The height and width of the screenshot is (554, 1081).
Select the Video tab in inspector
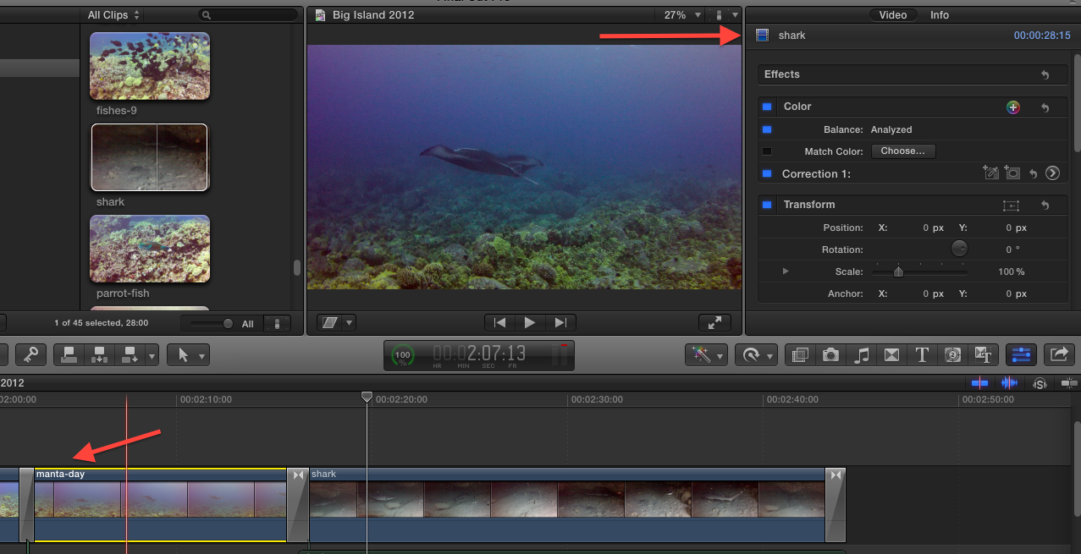pos(892,15)
